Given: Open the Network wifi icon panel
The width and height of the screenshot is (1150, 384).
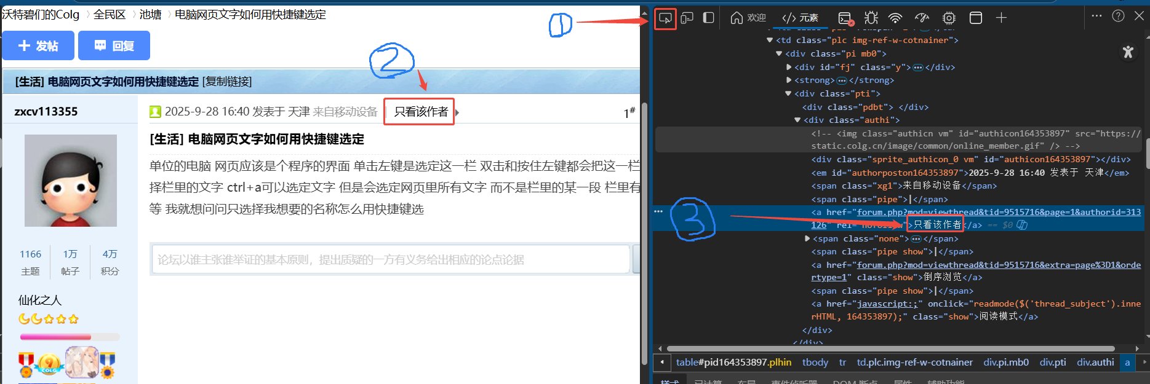Looking at the screenshot, I should (895, 18).
